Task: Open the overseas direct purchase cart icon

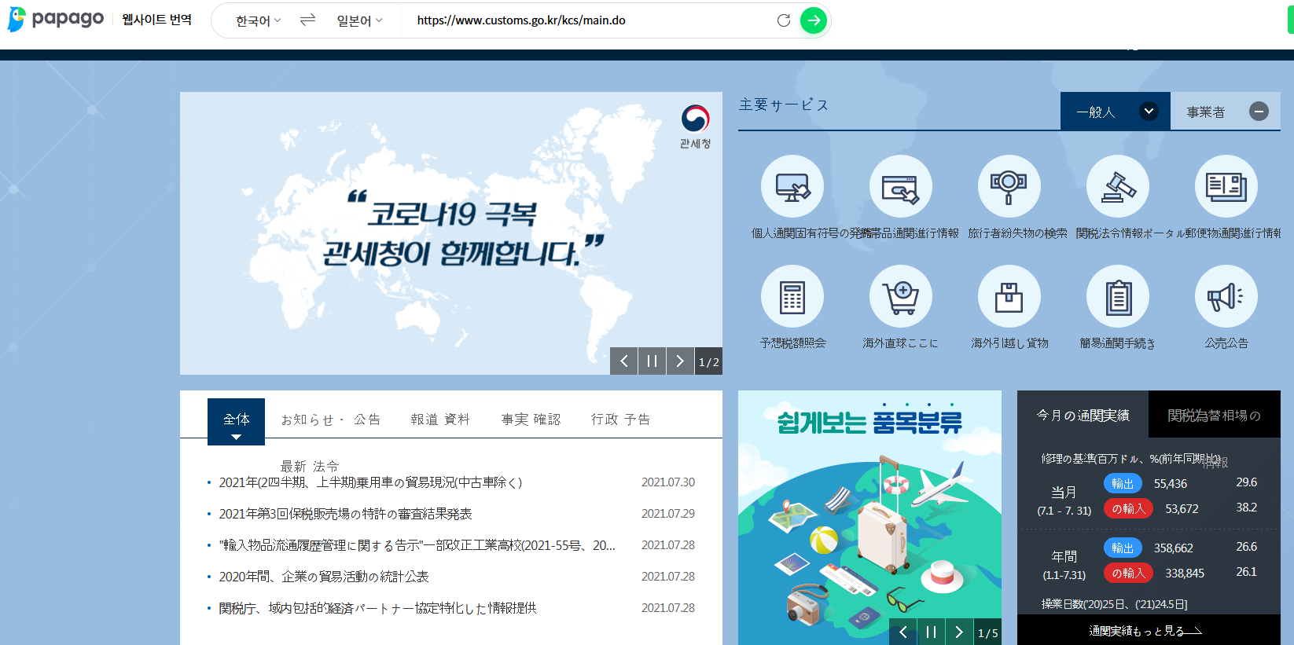Action: 900,297
